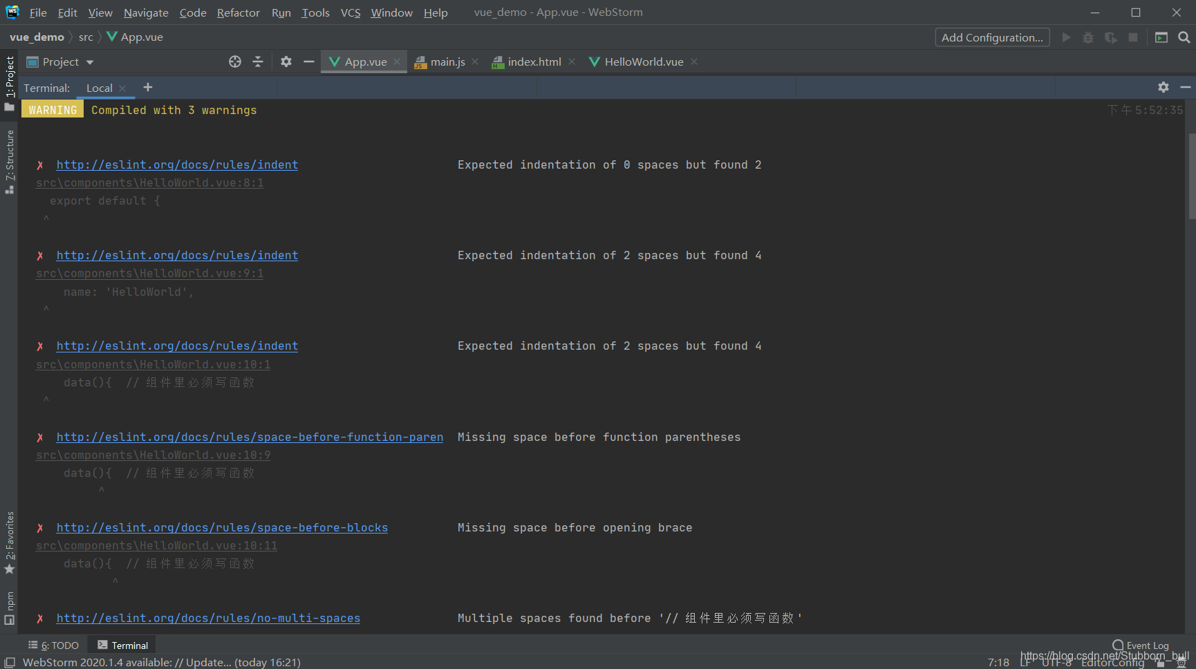Screen dimensions: 1196x669
Task: Open the Project panel settings gear
Action: pyautogui.click(x=286, y=62)
